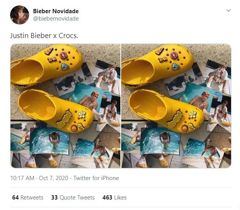Open the tweet options chevron menu
Image resolution: width=240 pixels, height=210 pixels.
(x=228, y=10)
